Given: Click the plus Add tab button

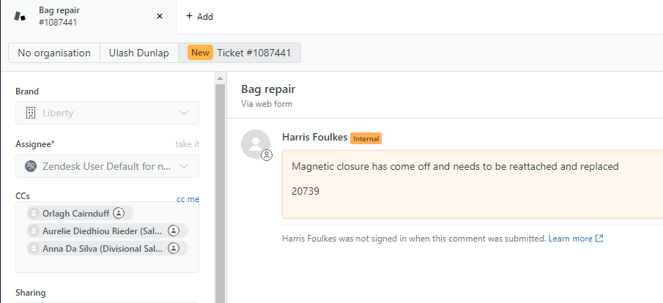Looking at the screenshot, I should 199,16.
